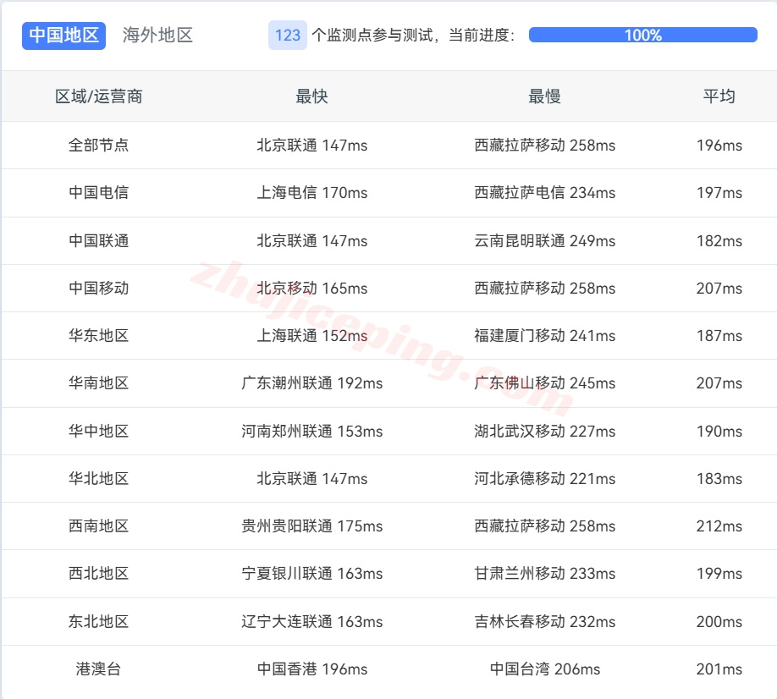
Task: Click the 中国联通 average 182ms value
Action: 719,241
